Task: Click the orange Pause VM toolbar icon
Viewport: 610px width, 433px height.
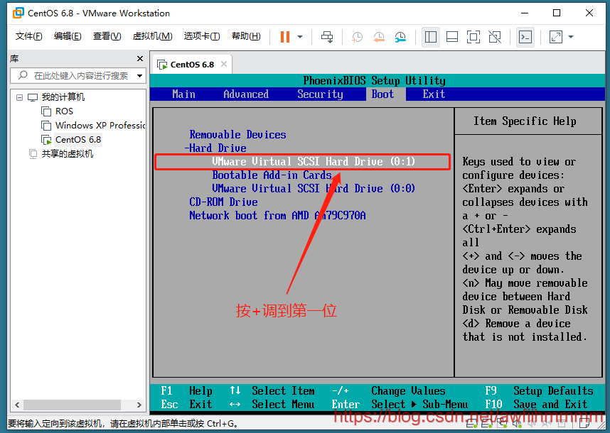Action: pyautogui.click(x=285, y=37)
